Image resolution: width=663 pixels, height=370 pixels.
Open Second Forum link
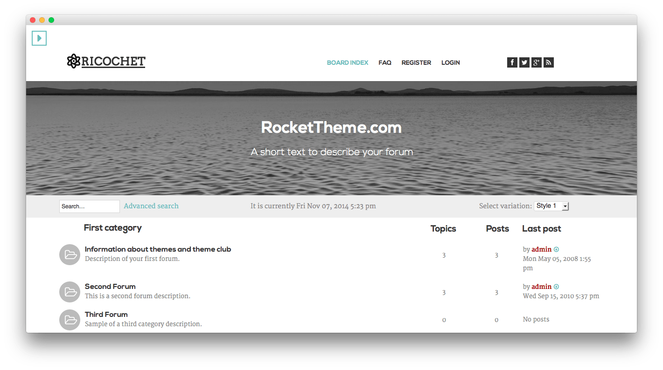tap(110, 286)
